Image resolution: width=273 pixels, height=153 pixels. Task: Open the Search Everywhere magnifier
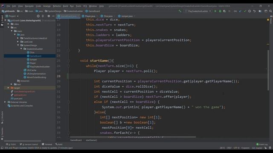[x=270, y=11]
